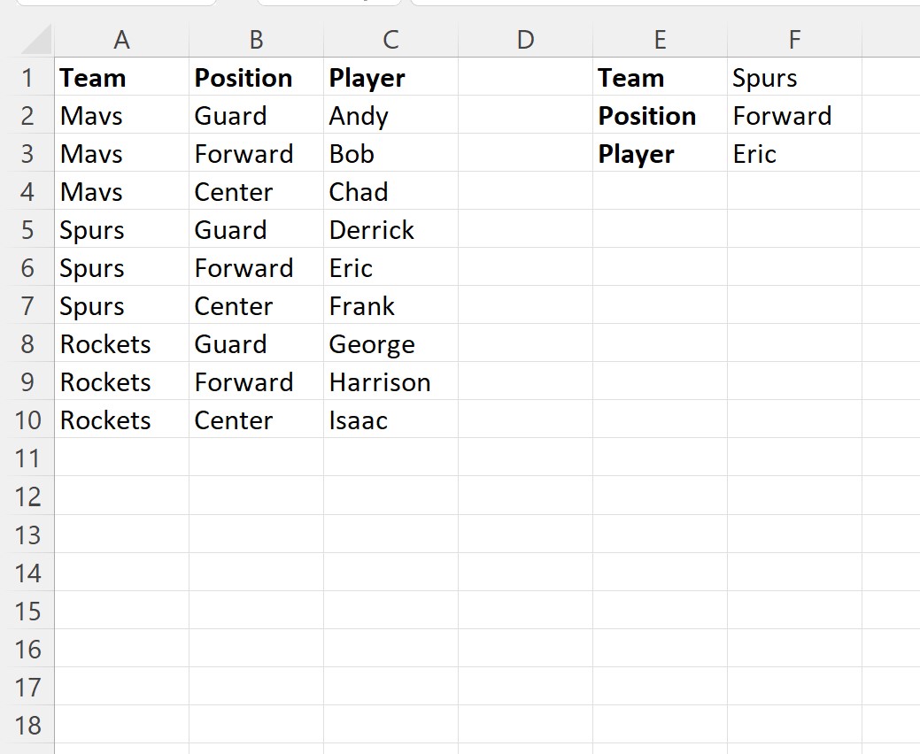
Task: Click the Derrick player cell
Action: (x=390, y=230)
